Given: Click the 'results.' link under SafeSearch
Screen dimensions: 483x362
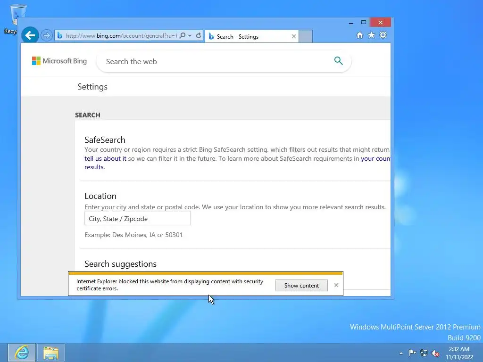Looking at the screenshot, I should (x=94, y=167).
